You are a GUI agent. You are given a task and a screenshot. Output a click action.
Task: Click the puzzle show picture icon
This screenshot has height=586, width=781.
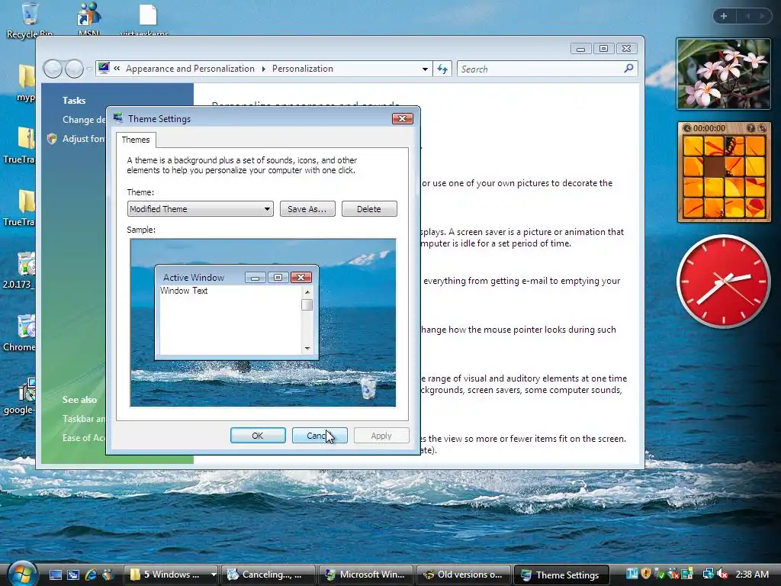[687, 128]
